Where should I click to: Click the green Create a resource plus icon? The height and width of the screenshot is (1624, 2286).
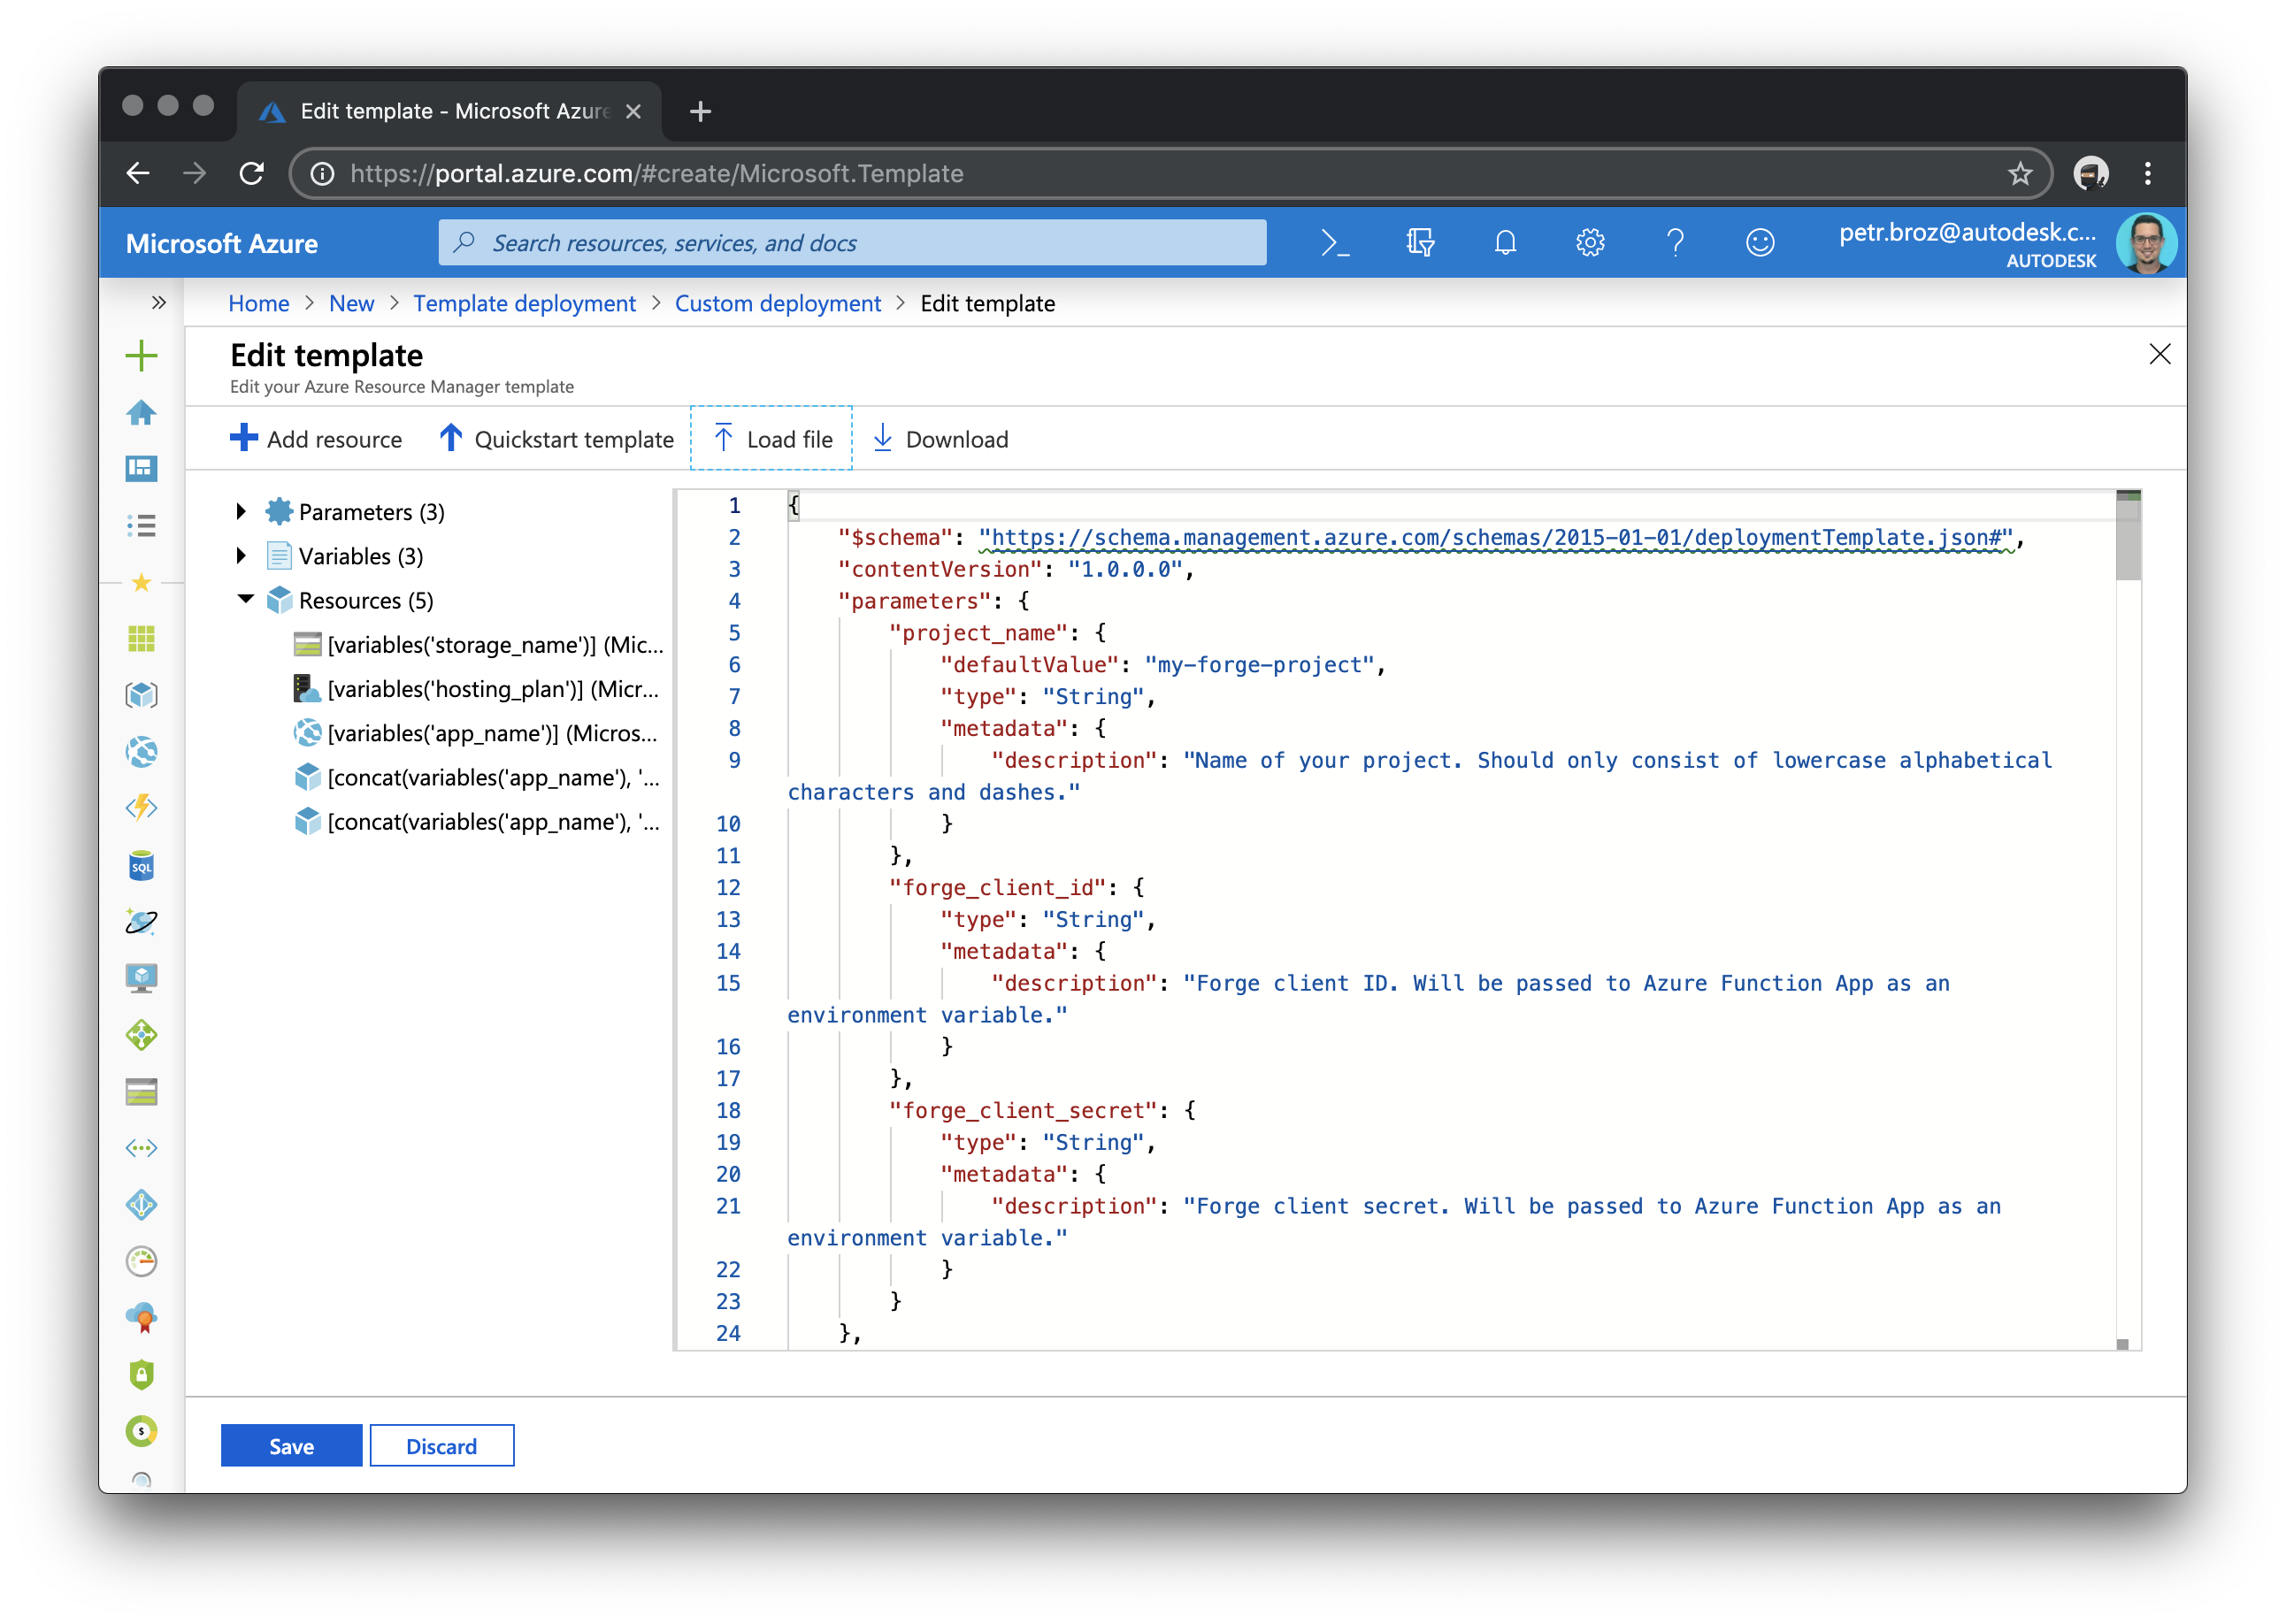142,355
